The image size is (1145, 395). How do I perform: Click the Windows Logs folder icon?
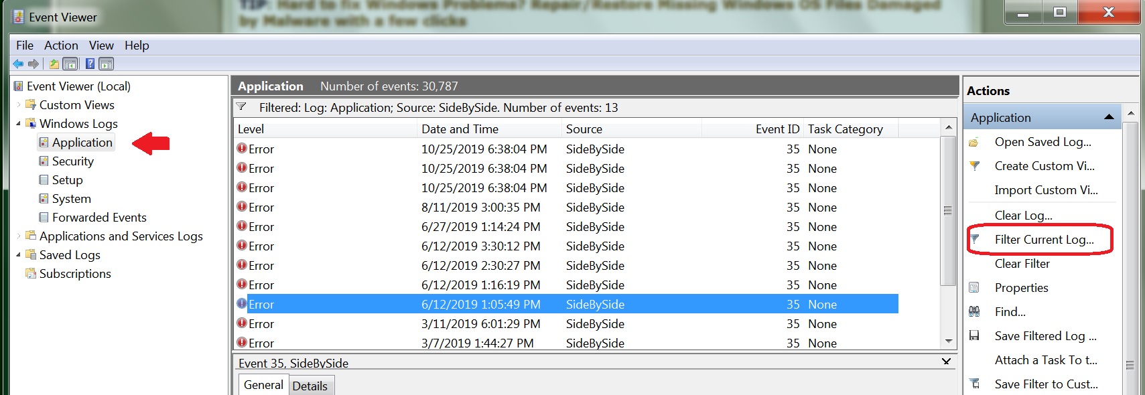point(31,123)
